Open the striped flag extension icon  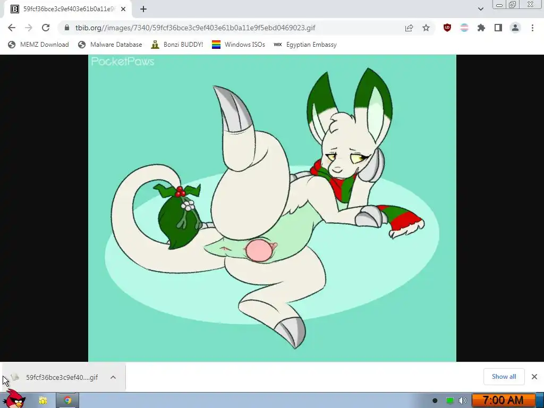[x=464, y=28]
